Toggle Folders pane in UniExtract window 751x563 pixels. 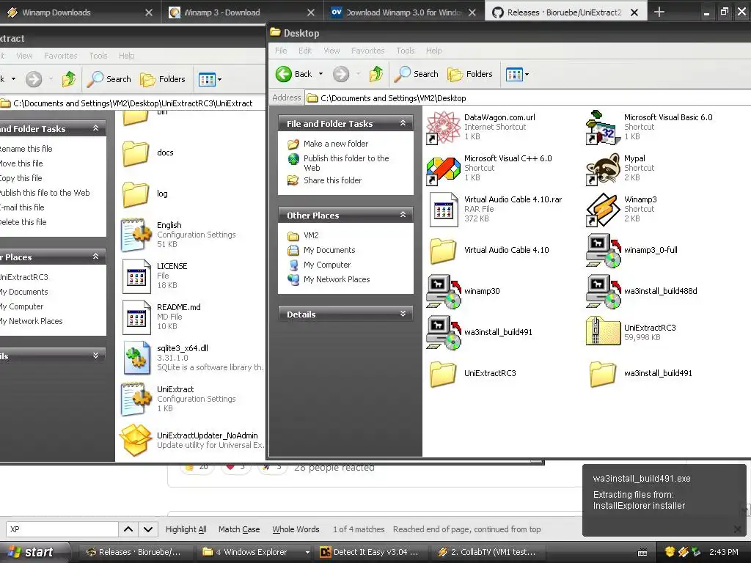pyautogui.click(x=162, y=79)
